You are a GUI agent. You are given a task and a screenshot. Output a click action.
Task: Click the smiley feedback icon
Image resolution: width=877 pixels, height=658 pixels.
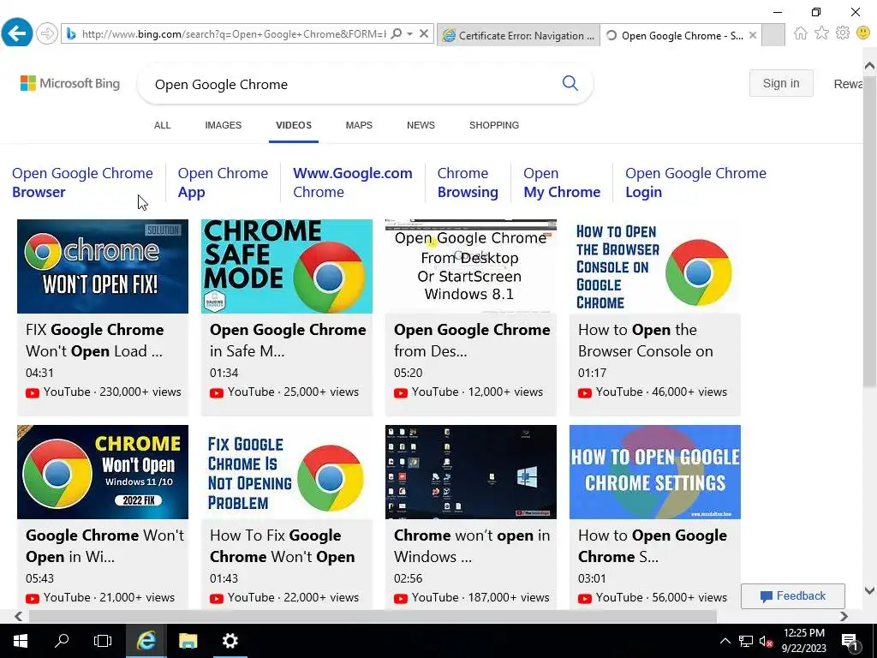click(x=863, y=33)
